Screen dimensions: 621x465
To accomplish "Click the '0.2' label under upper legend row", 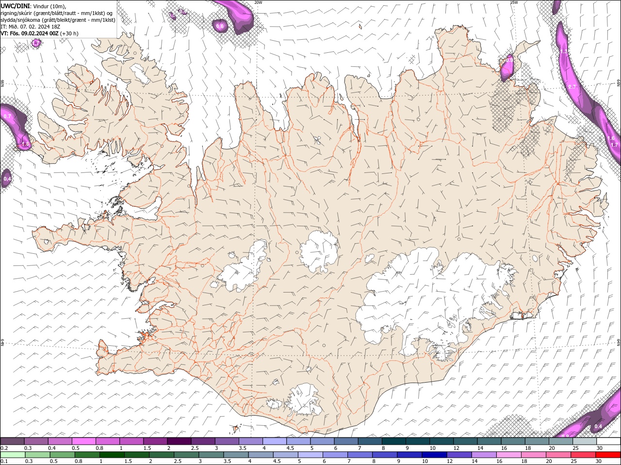I will point(4,448).
